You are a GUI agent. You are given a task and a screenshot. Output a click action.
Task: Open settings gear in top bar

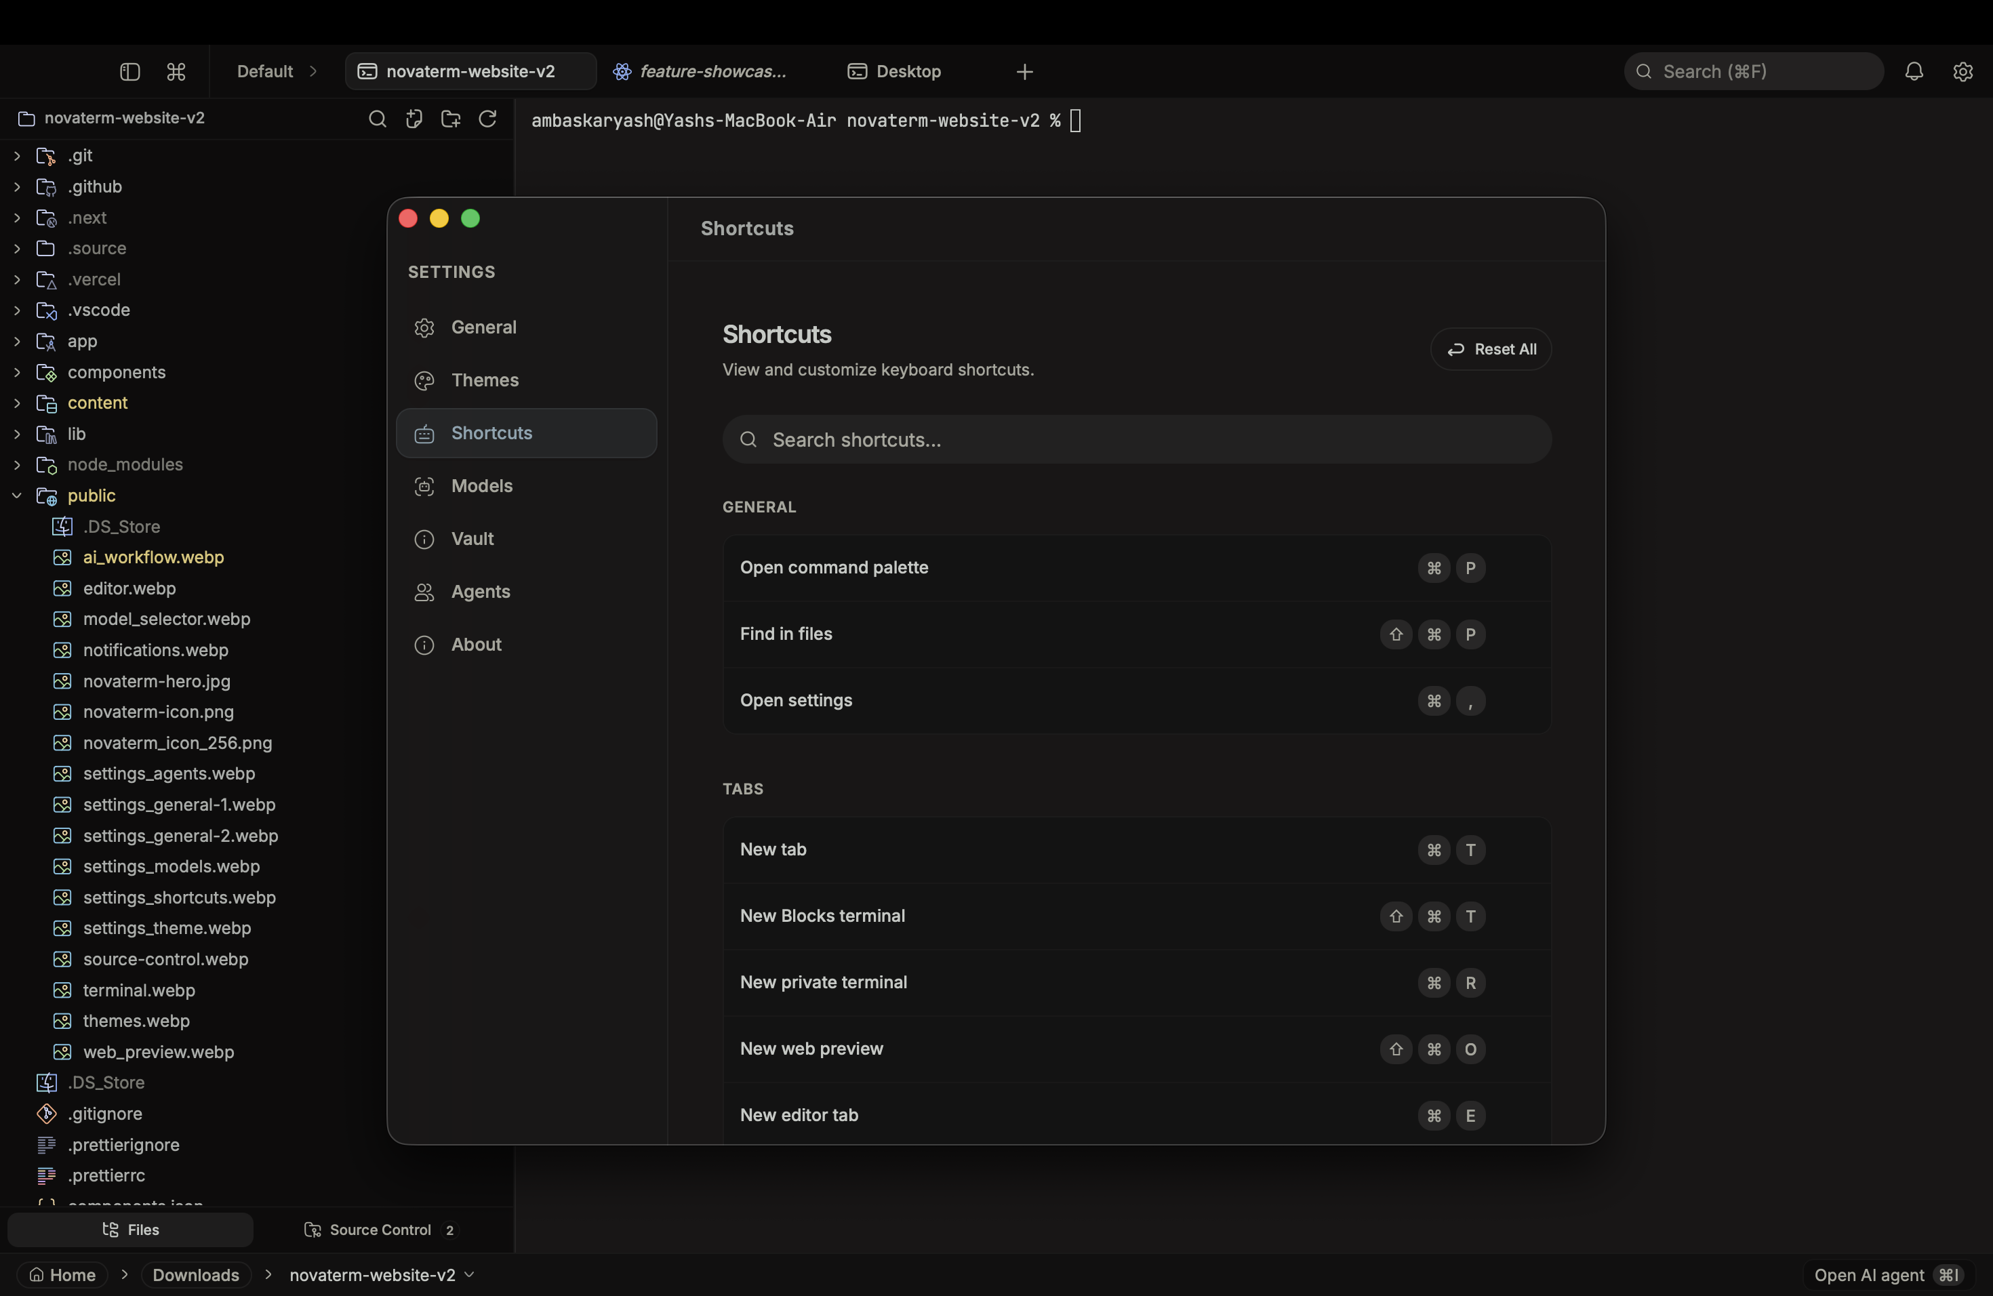click(x=1963, y=72)
